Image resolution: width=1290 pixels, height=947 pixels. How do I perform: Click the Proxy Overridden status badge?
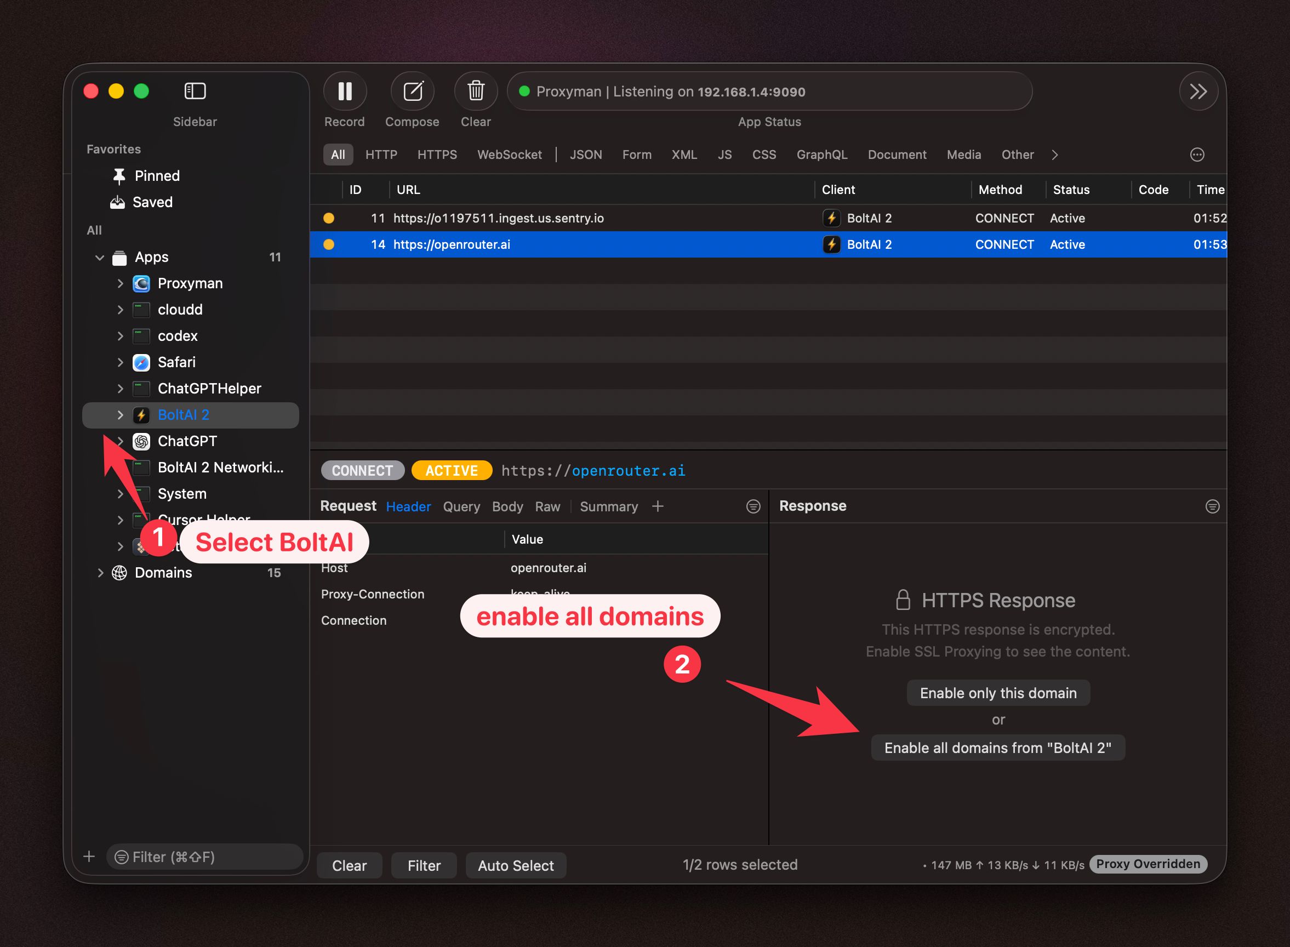tap(1148, 864)
